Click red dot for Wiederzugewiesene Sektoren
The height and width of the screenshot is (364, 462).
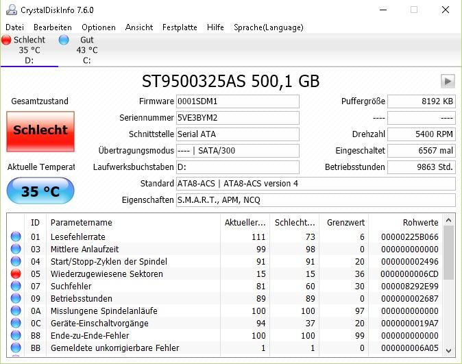pos(16,274)
